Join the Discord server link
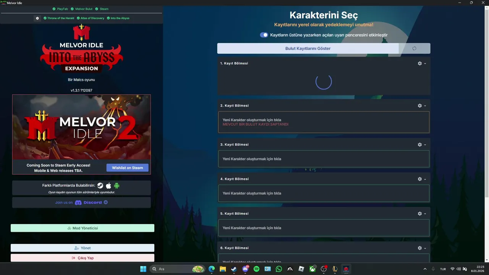Viewport: 489px width, 275px height. (x=81, y=202)
